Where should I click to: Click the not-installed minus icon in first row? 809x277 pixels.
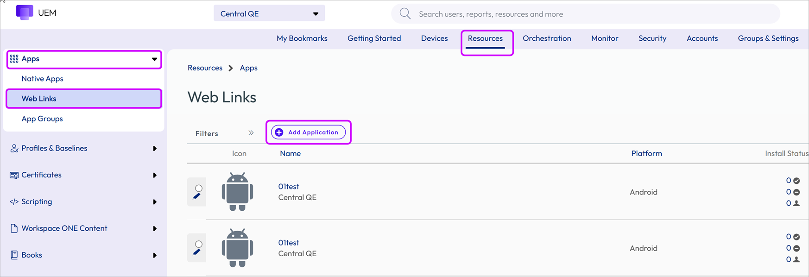point(796,192)
